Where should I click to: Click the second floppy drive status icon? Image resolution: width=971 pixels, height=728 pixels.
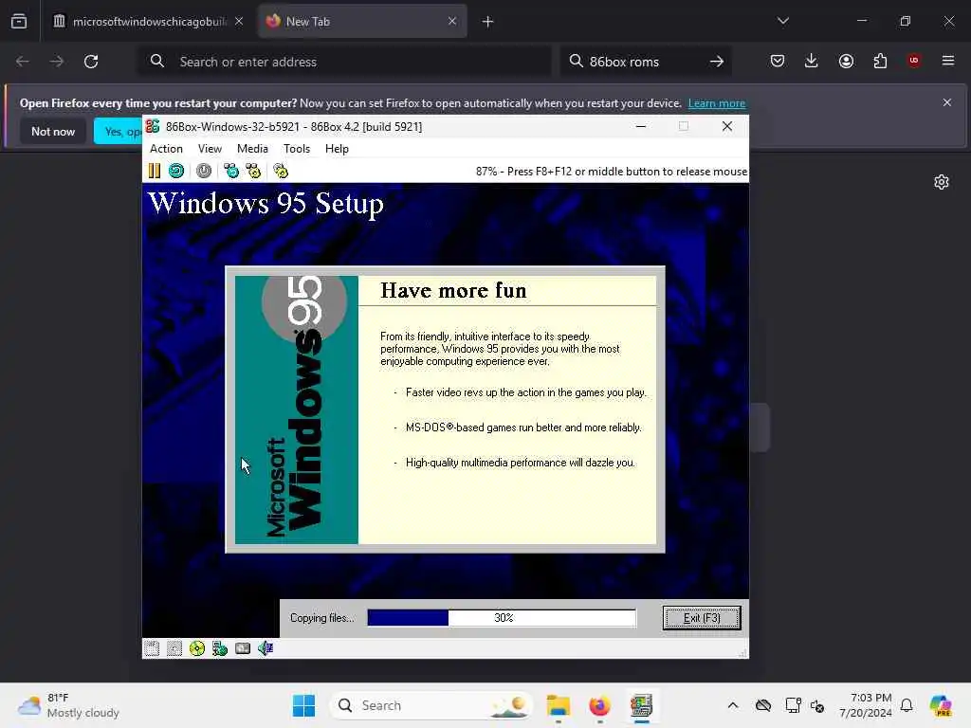point(174,648)
